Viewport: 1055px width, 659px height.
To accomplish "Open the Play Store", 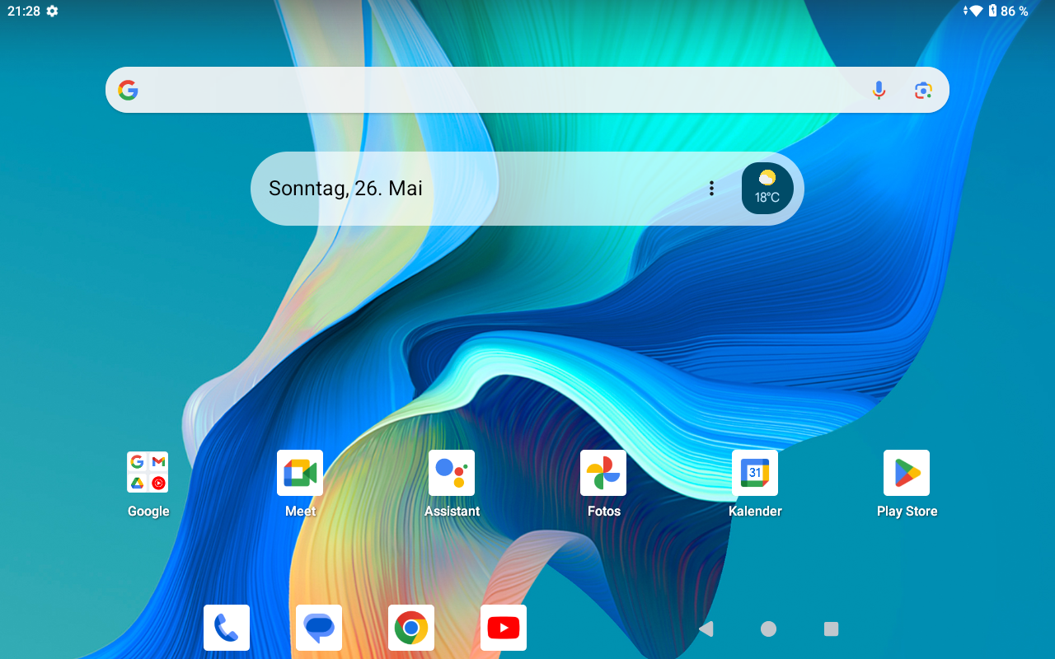I will 907,473.
